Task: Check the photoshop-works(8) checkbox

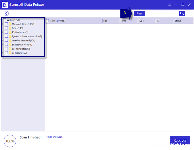Action: click(7, 45)
